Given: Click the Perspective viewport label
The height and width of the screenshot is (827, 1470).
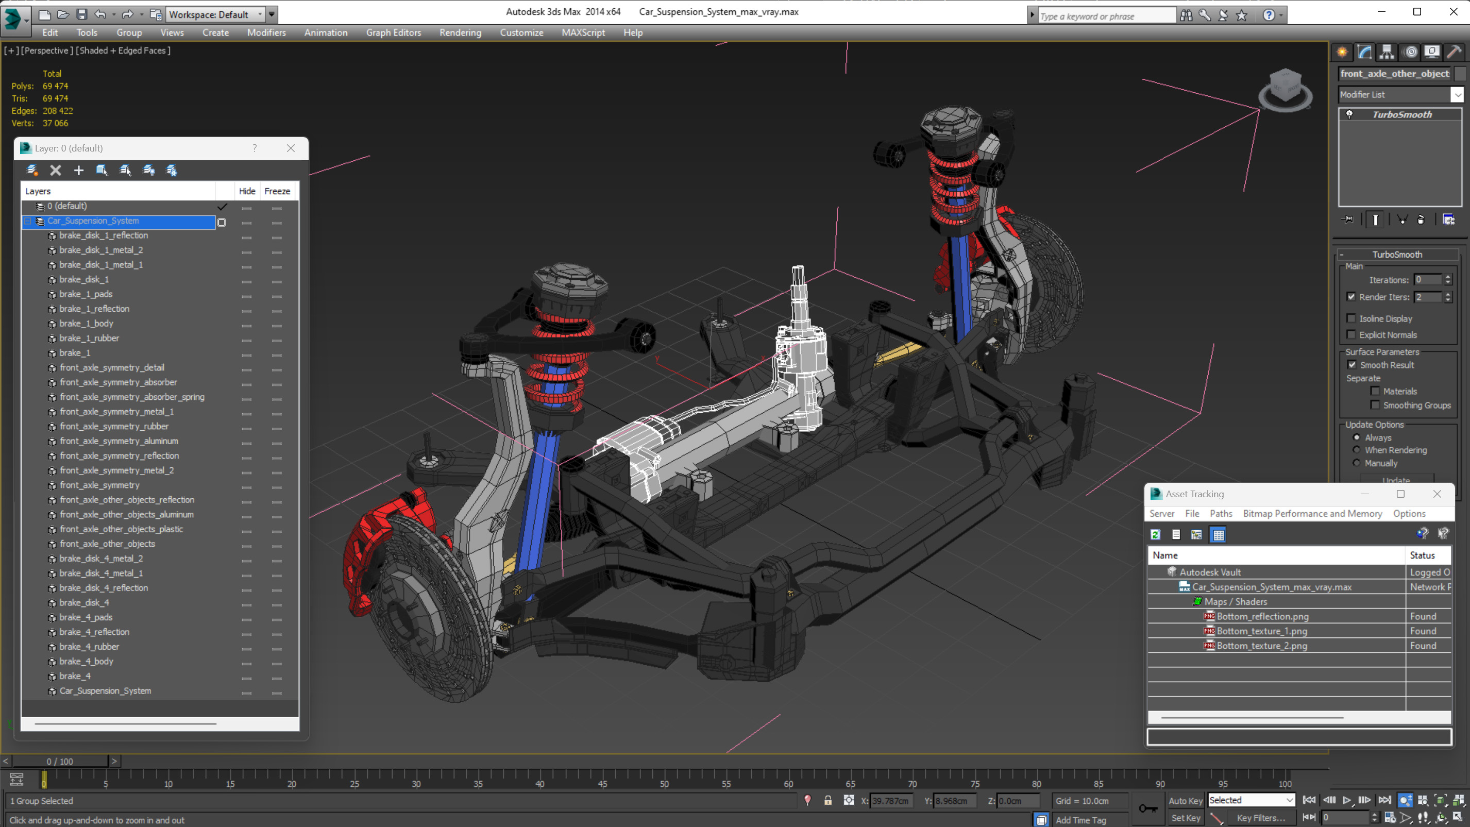Looking at the screenshot, I should (47, 50).
